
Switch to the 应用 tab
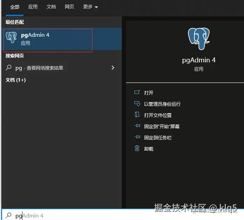[x=33, y=7]
